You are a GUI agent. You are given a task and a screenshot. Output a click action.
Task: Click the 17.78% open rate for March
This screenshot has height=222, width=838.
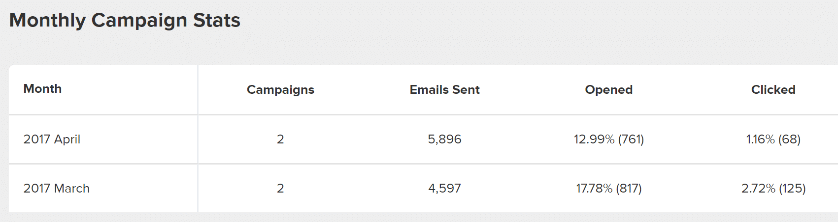(594, 189)
